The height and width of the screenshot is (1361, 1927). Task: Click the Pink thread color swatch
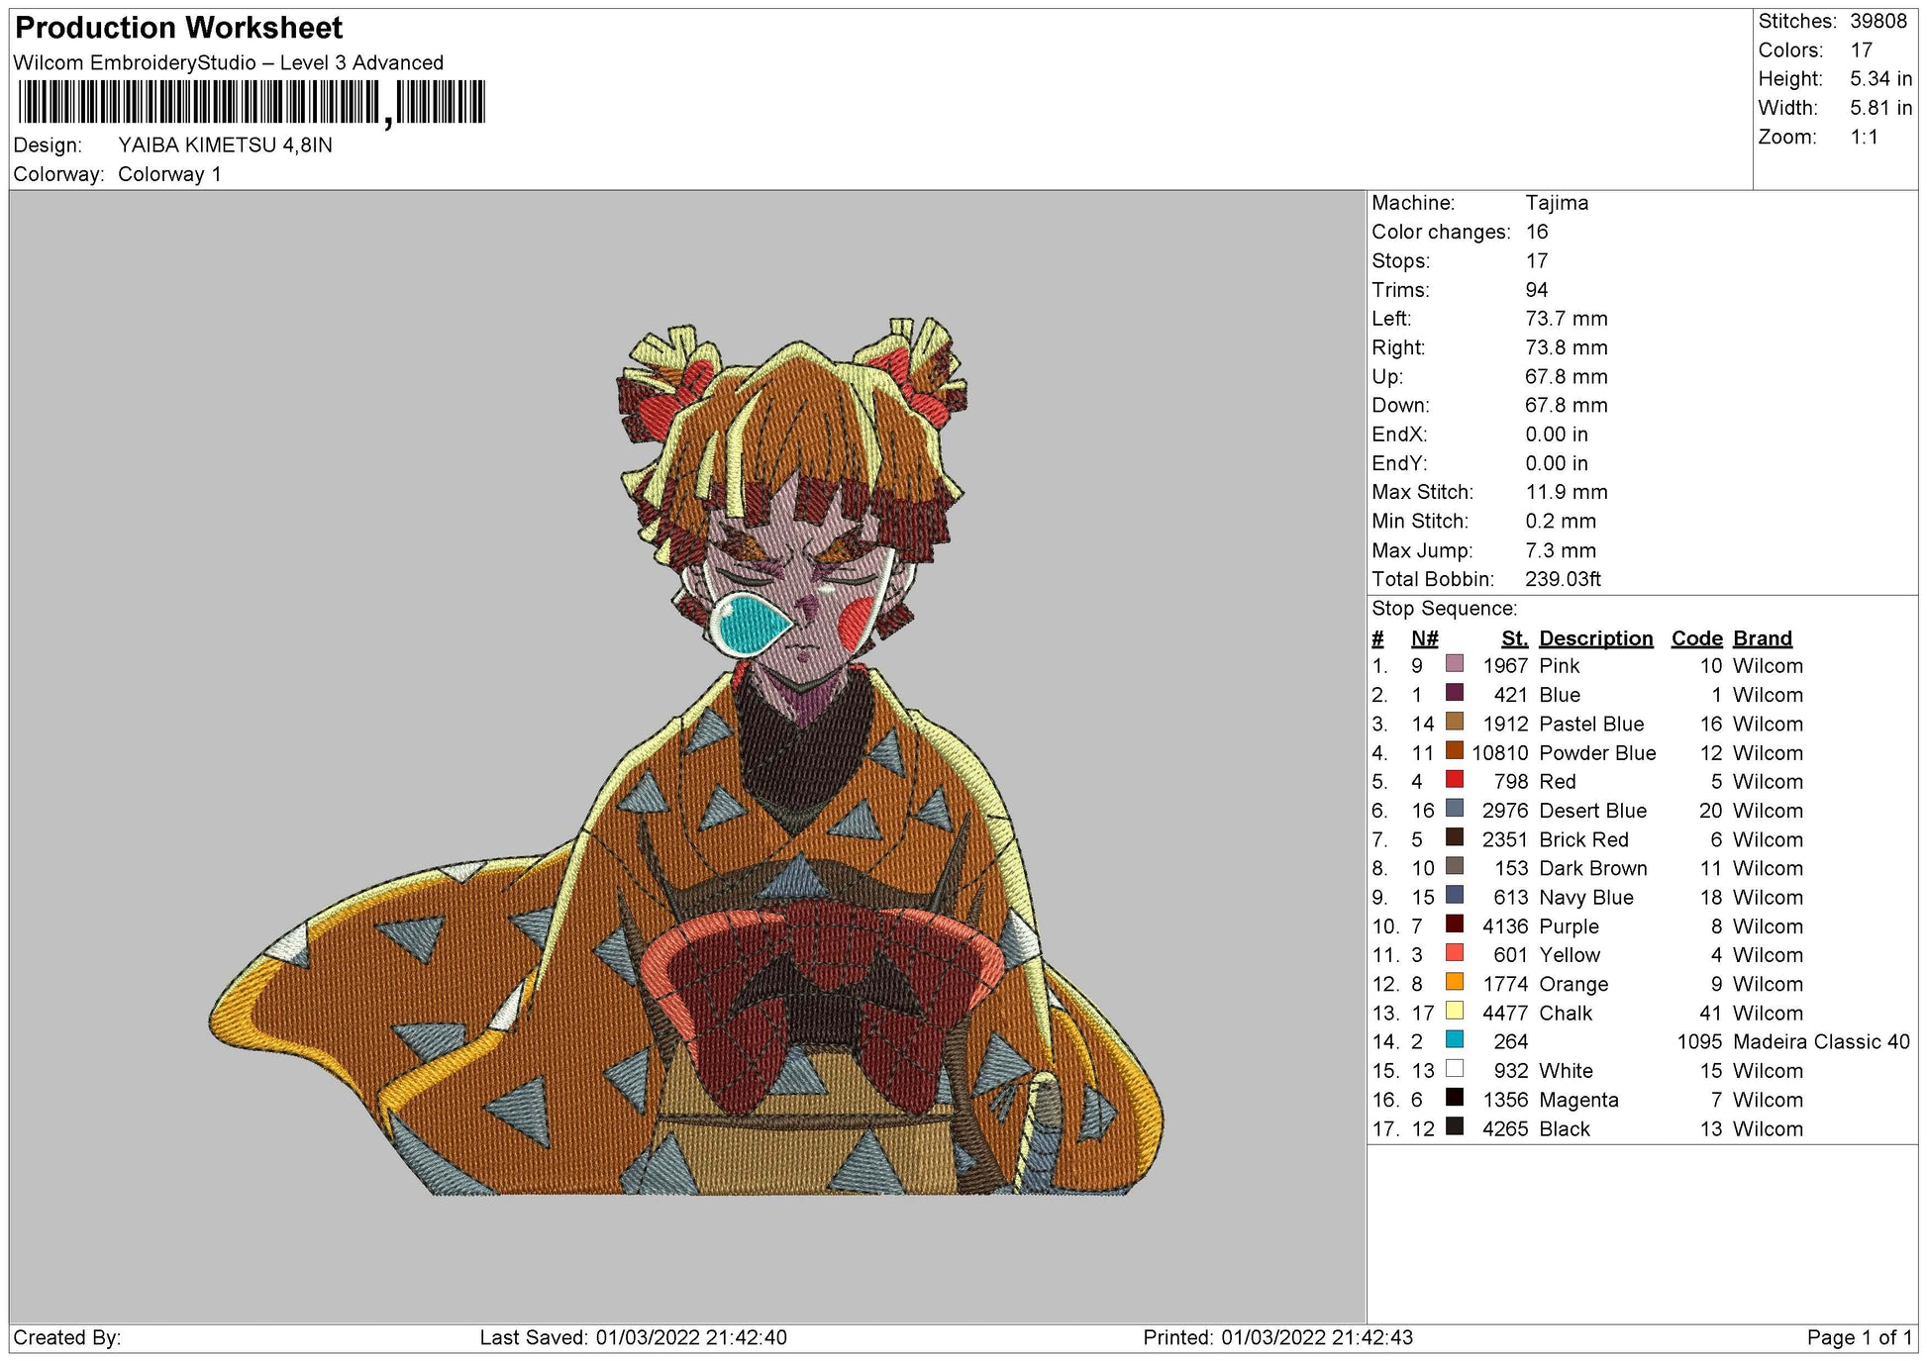point(1454,663)
